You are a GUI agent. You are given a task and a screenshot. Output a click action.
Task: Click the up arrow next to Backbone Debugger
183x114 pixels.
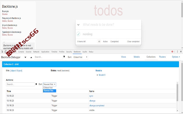click(x=31, y=58)
